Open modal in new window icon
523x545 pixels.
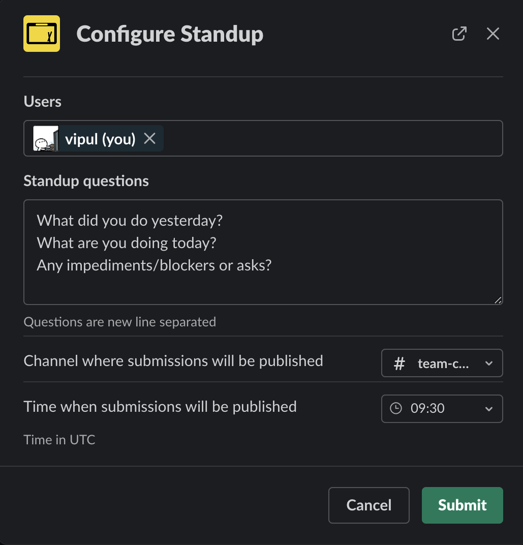tap(459, 34)
